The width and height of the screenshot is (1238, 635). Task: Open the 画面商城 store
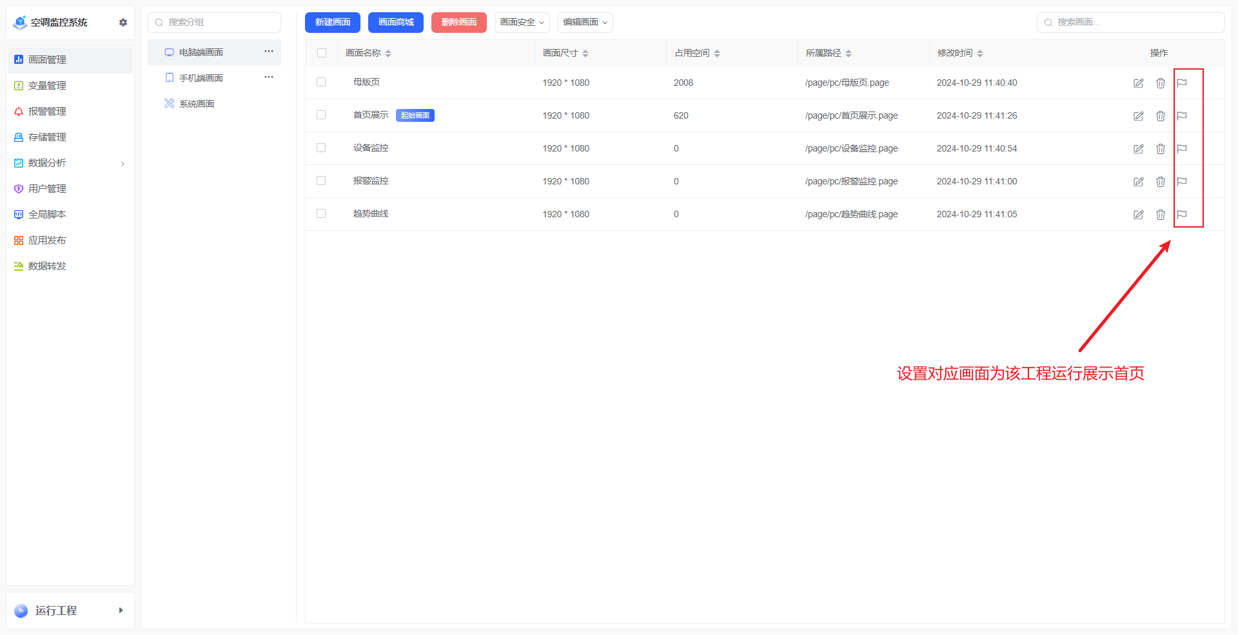395,22
